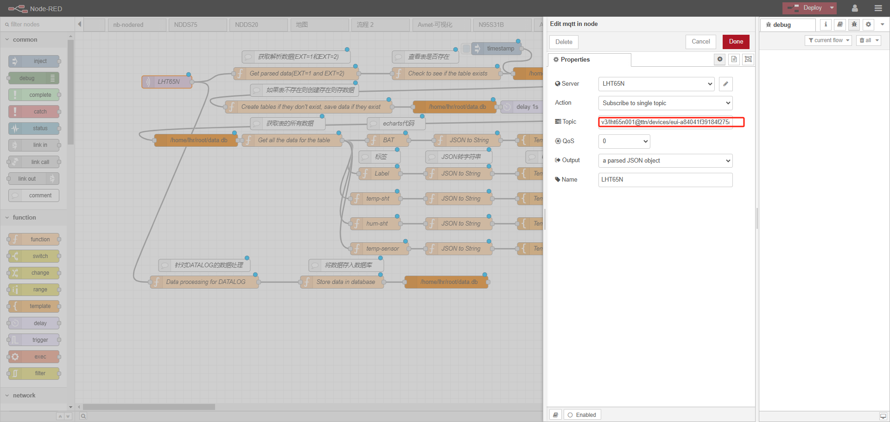Screen dimensions: 890x422
Task: Toggle the Enabled state of node
Action: [x=582, y=415]
